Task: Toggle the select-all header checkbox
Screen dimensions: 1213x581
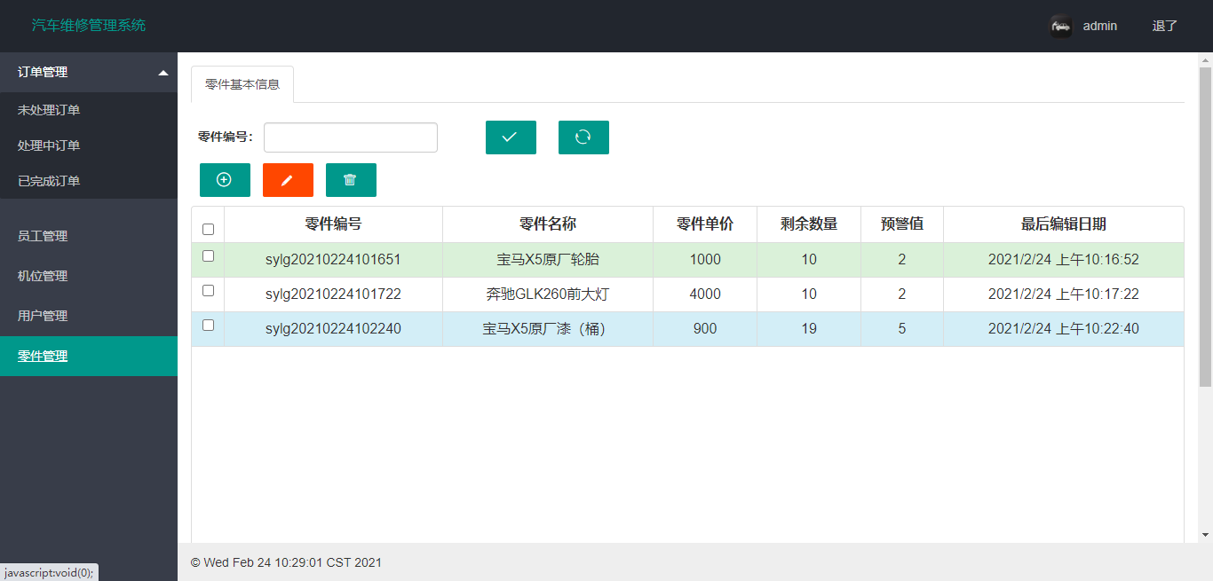Action: [208, 229]
